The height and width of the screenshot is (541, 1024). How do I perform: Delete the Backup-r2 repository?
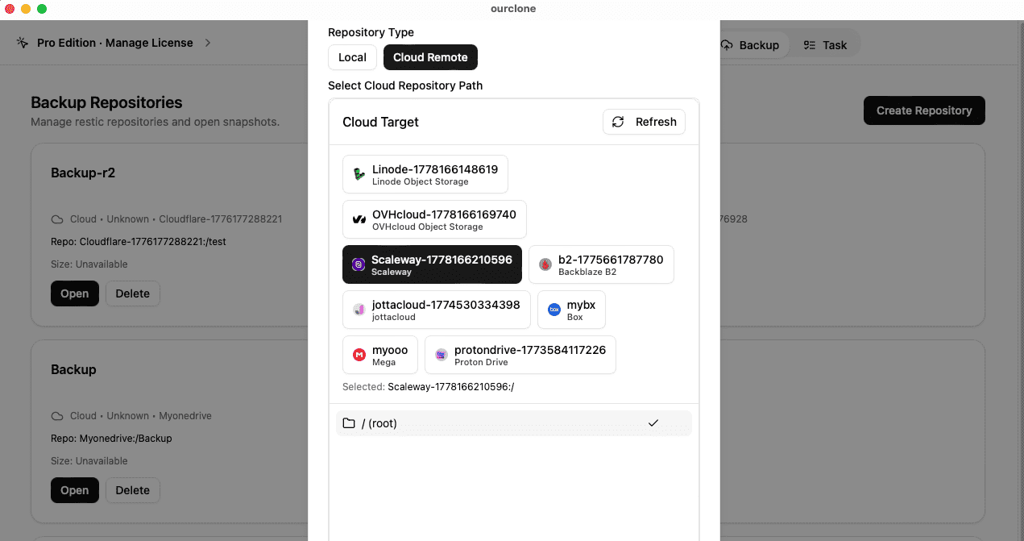[133, 293]
